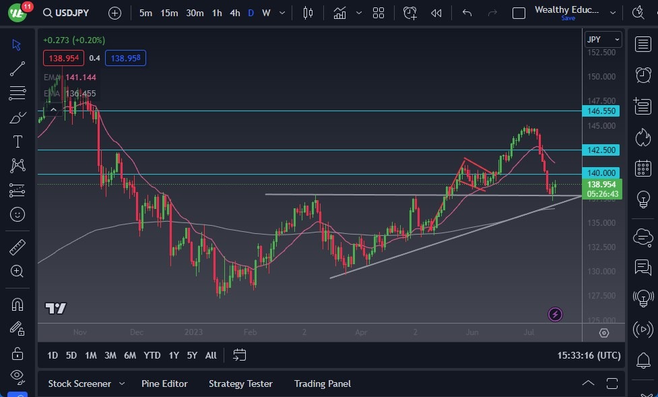The image size is (658, 397).
Task: Toggle lock all drawing tools
Action: (x=18, y=353)
